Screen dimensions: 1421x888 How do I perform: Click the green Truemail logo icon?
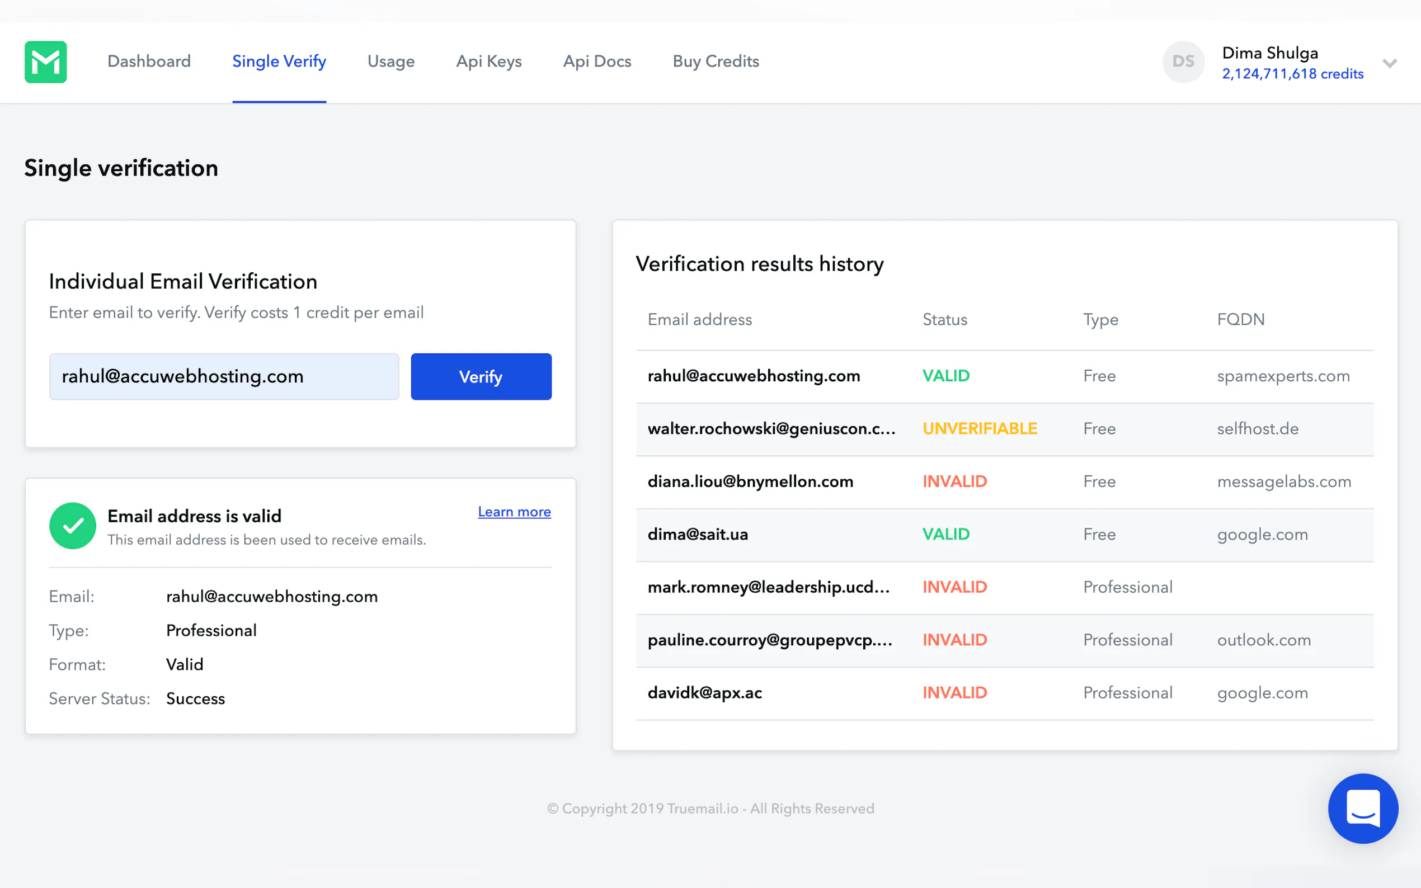click(x=46, y=62)
